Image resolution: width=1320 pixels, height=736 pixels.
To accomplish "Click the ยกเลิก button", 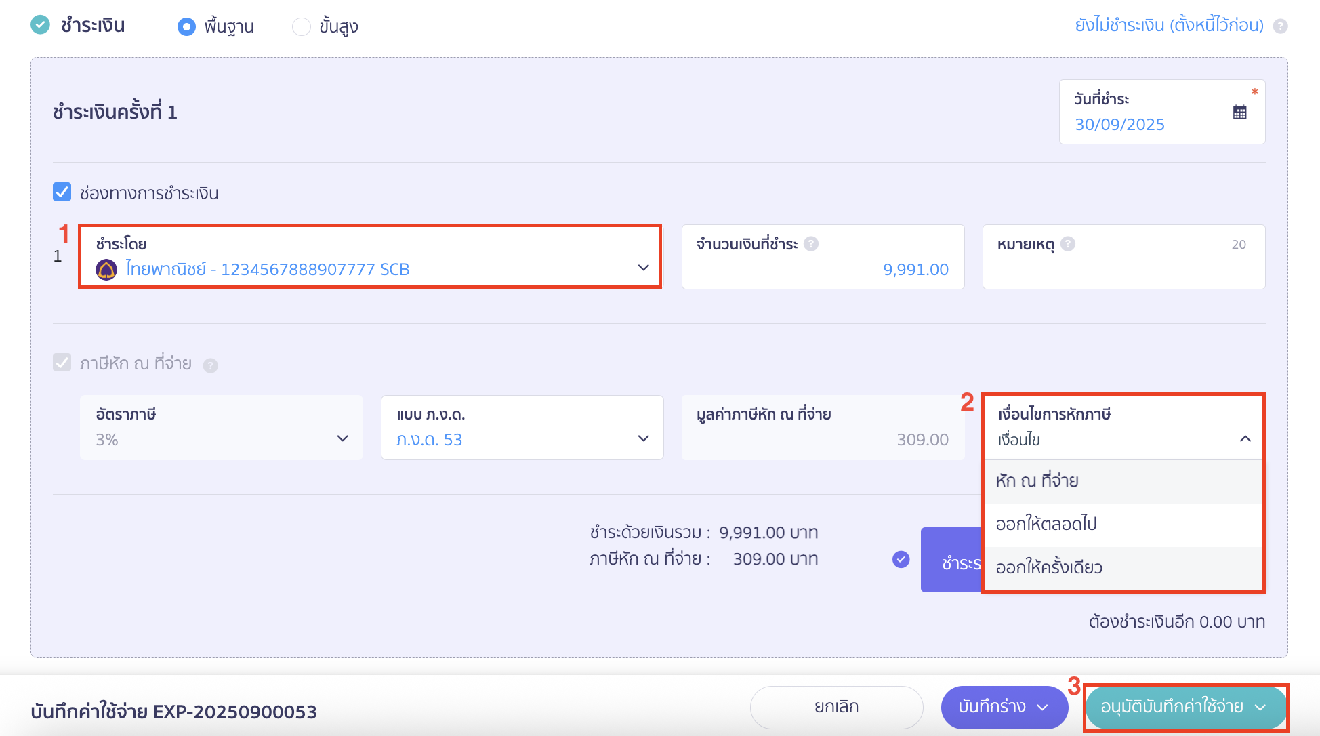I will coord(836,707).
